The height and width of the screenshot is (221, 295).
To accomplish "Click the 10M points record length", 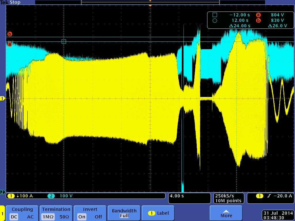I will pyautogui.click(x=228, y=201).
